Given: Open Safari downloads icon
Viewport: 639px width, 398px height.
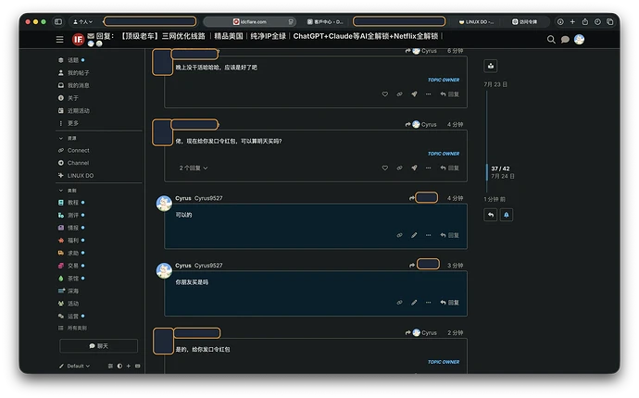Looking at the screenshot, I should (560, 21).
